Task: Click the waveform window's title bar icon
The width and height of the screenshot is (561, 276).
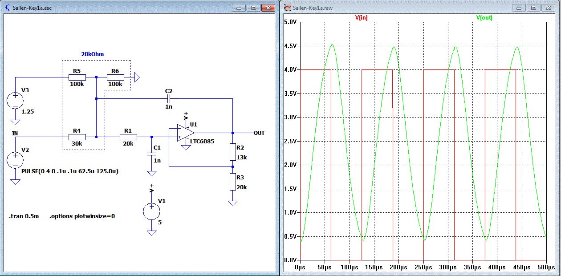Action: pyautogui.click(x=288, y=8)
